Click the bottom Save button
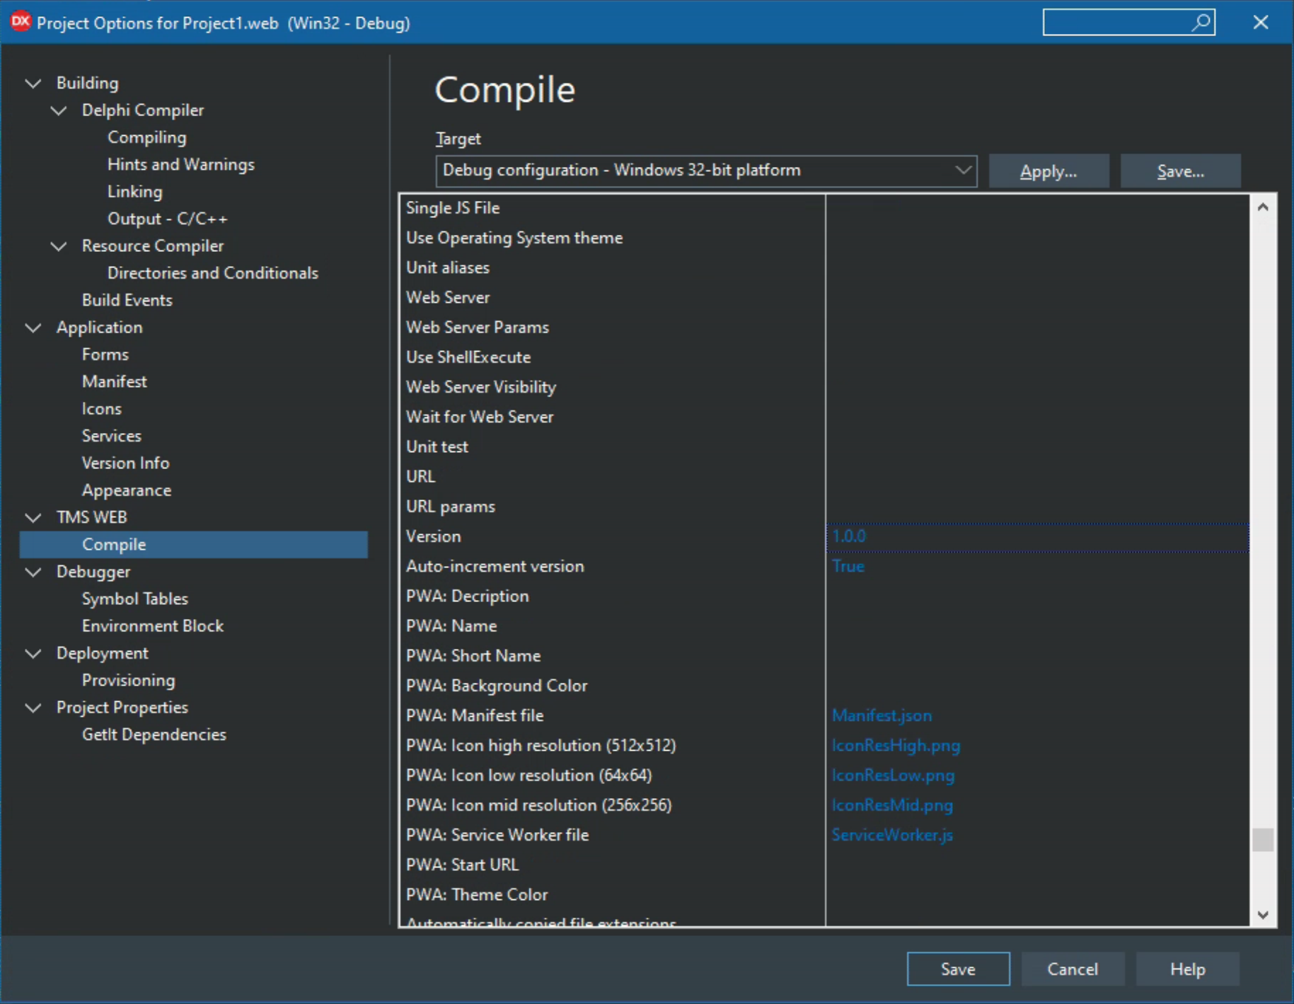1294x1004 pixels. (x=957, y=969)
